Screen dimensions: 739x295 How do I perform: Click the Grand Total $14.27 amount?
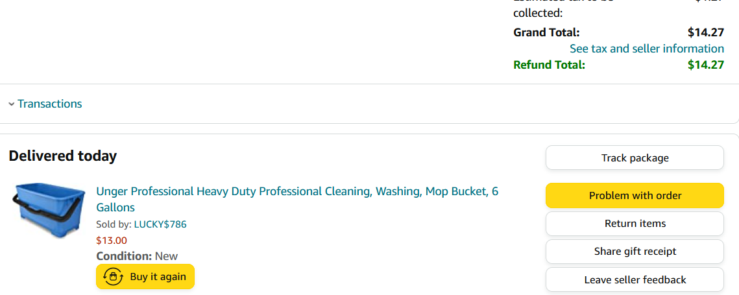(705, 32)
